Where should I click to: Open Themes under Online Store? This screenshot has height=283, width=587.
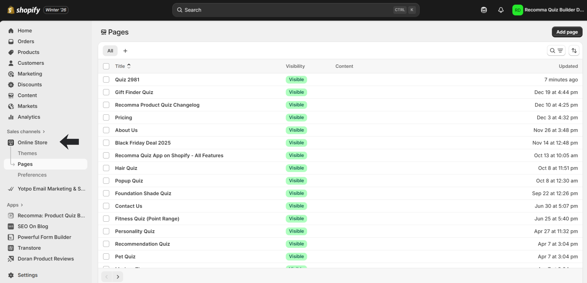tap(27, 153)
